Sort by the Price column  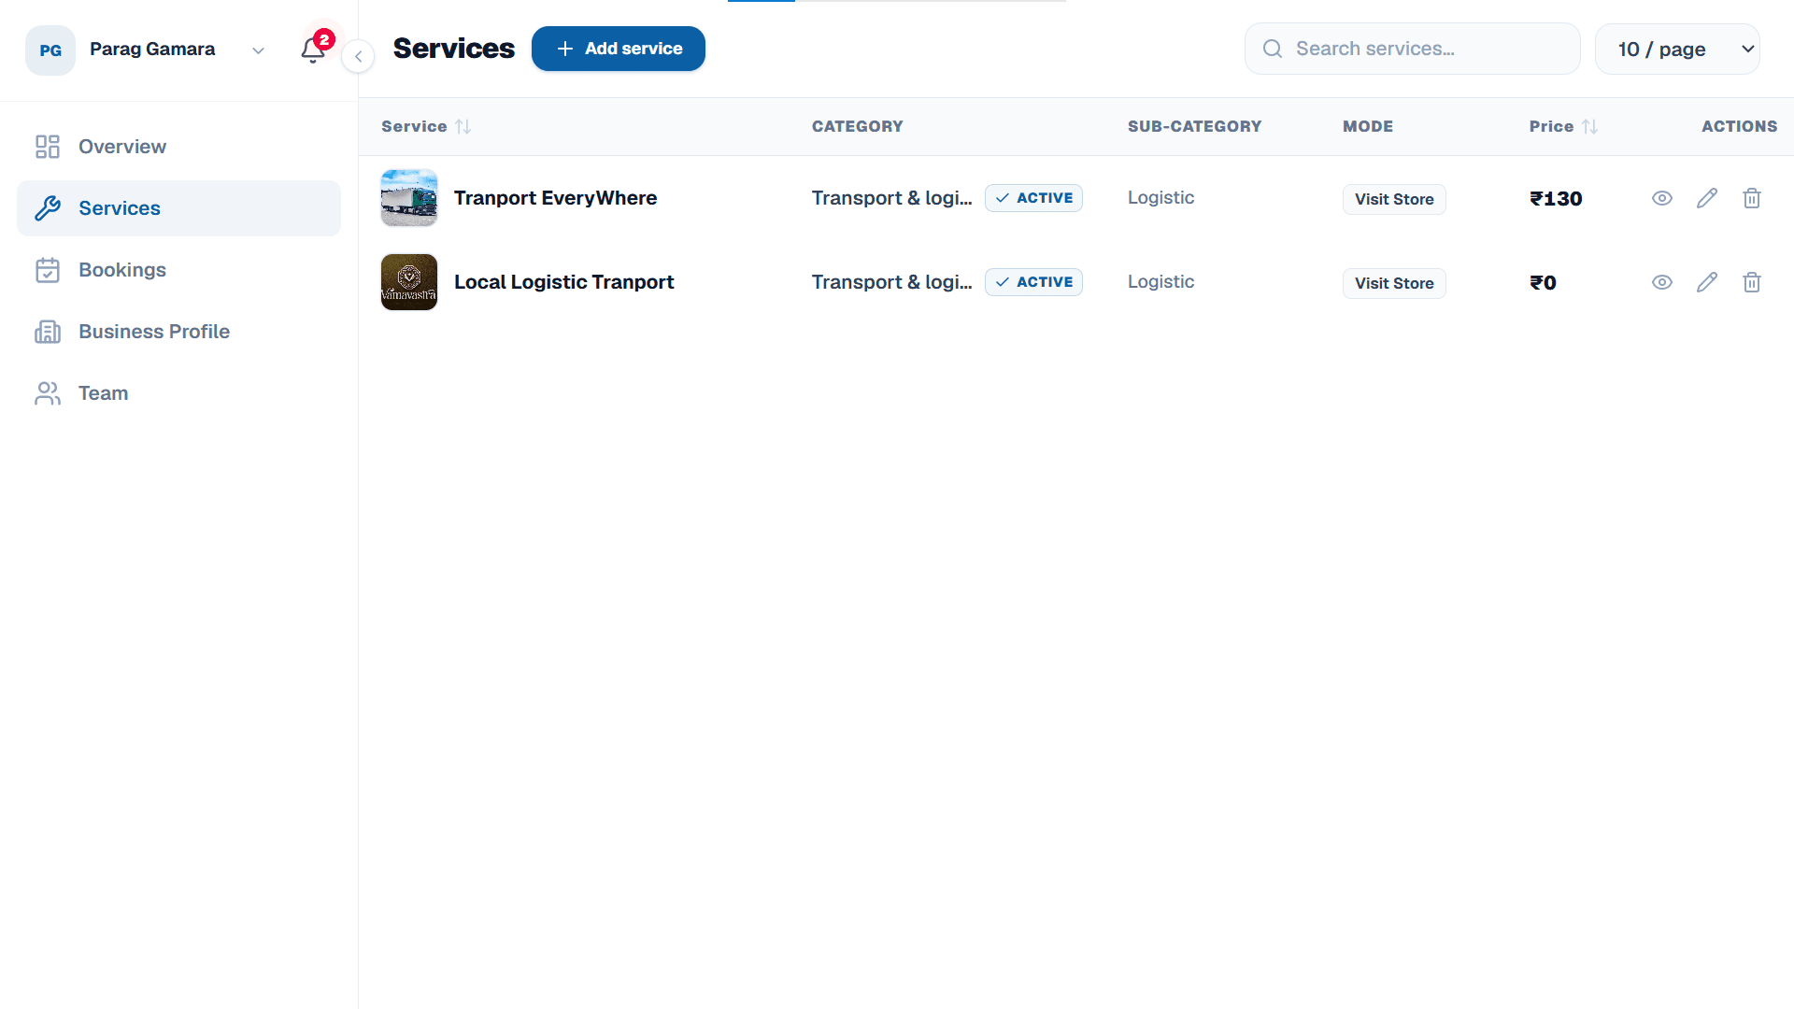click(1563, 126)
